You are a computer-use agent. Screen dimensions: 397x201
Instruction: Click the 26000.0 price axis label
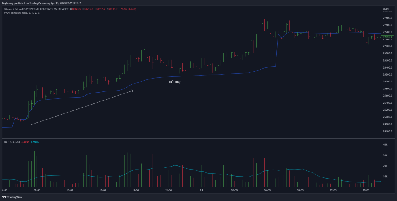(x=388, y=82)
